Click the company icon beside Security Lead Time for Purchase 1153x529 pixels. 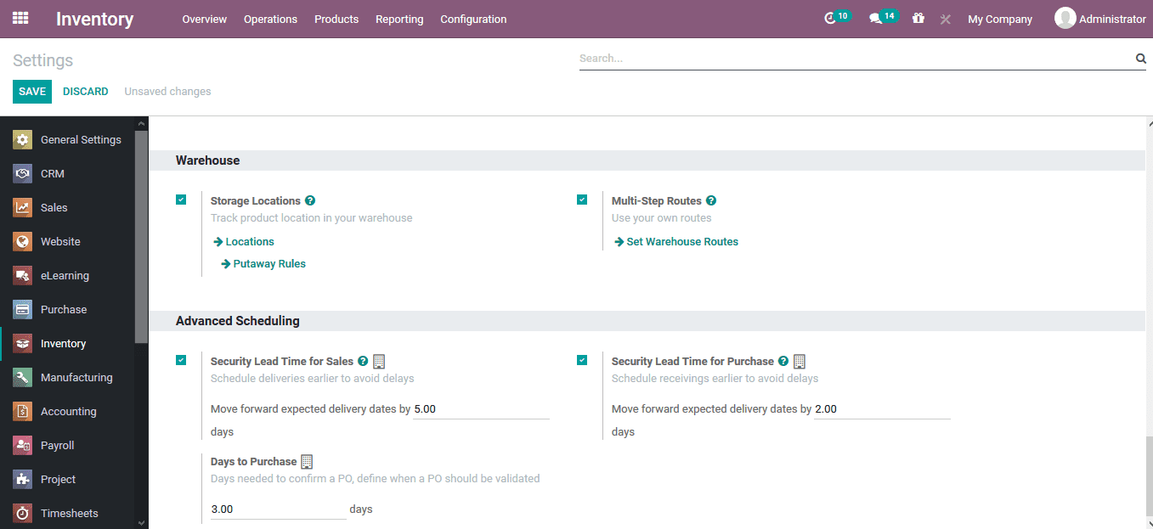pos(799,360)
